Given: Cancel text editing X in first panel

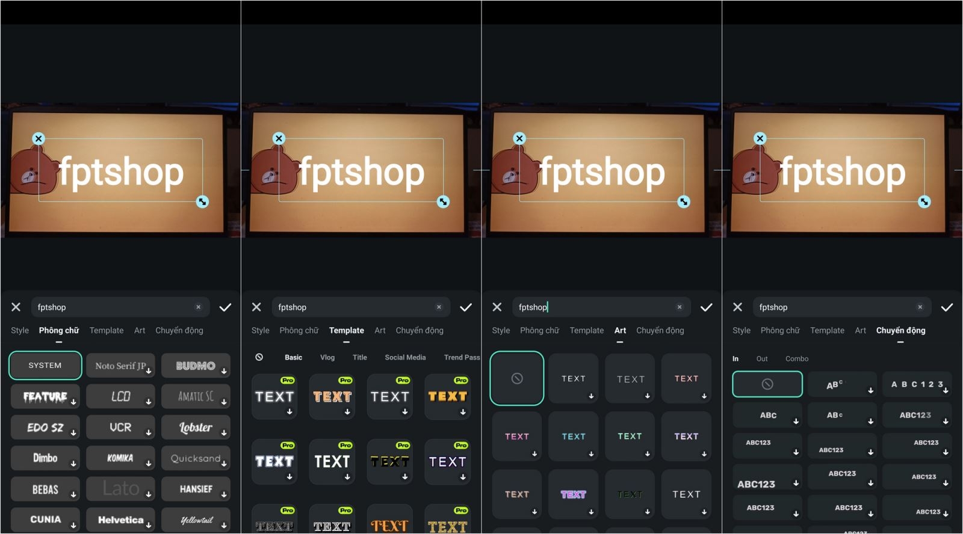Looking at the screenshot, I should tap(16, 307).
